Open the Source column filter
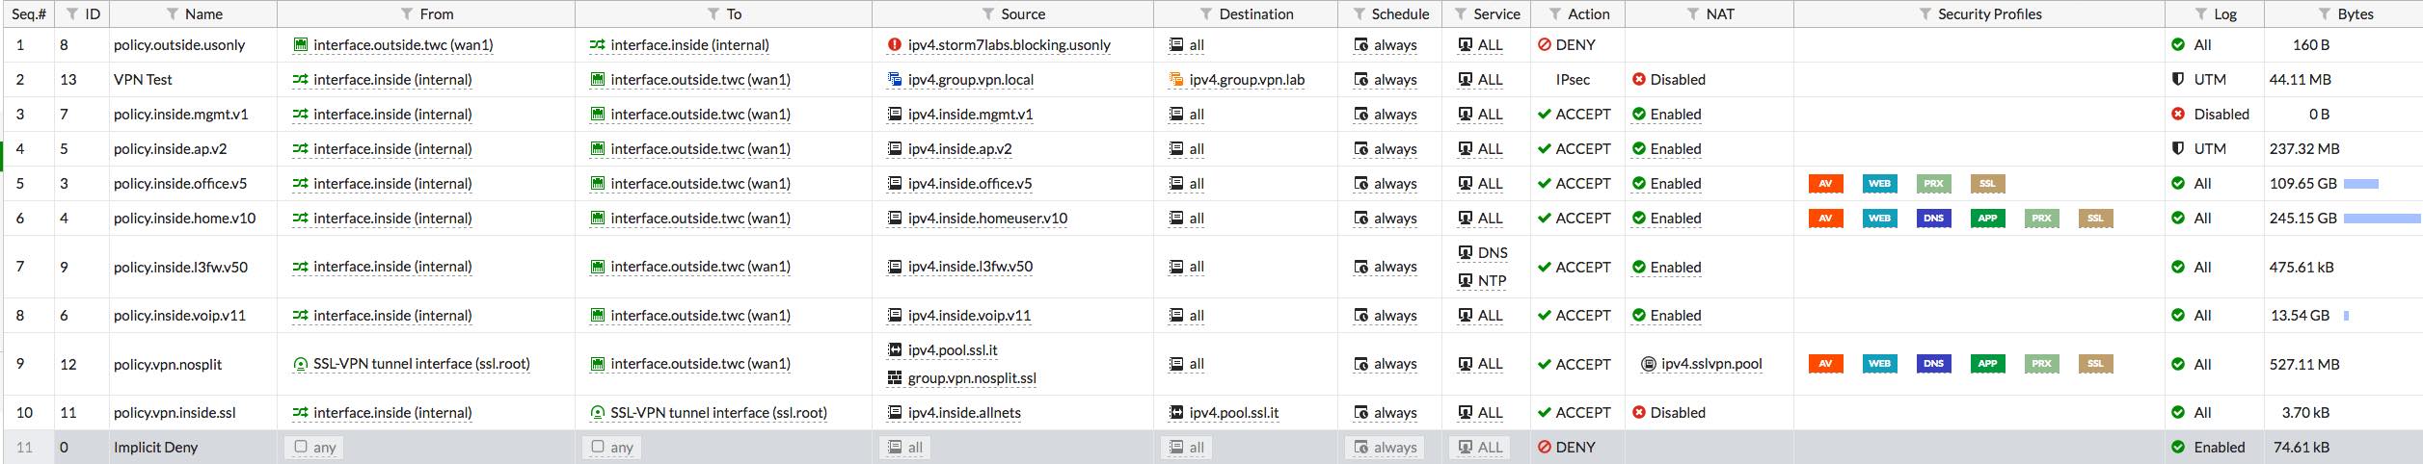Screen dimensions: 2423x464 pos(988,14)
